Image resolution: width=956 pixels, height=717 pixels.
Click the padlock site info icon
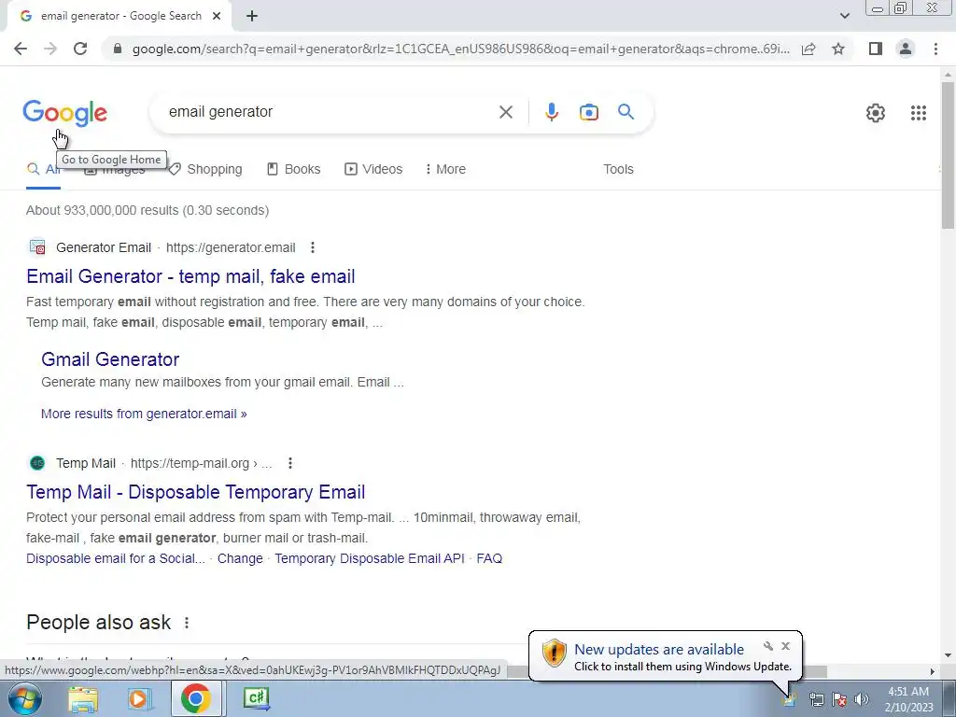pyautogui.click(x=118, y=49)
